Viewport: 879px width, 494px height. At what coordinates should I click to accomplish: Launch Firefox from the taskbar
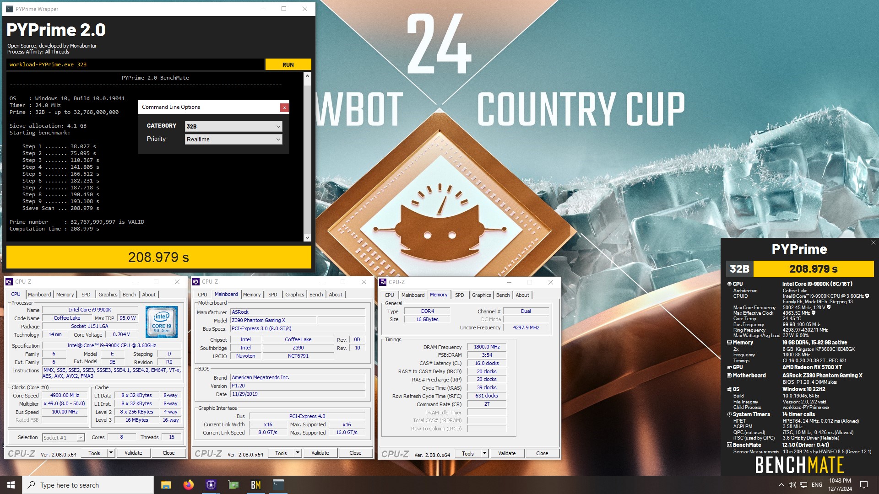188,485
